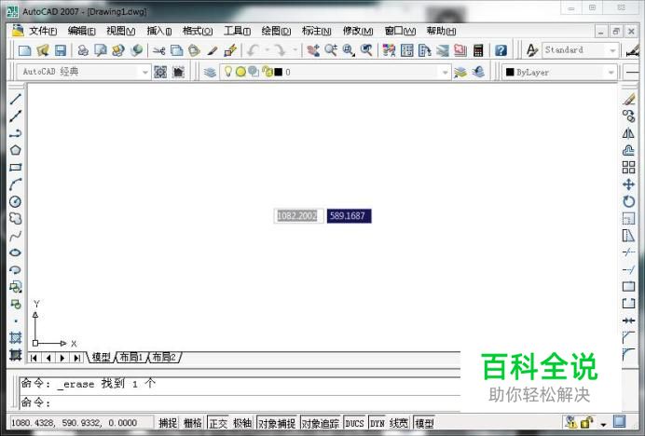The image size is (645, 436).
Task: Toggle 正交 ortho mode
Action: tap(218, 423)
